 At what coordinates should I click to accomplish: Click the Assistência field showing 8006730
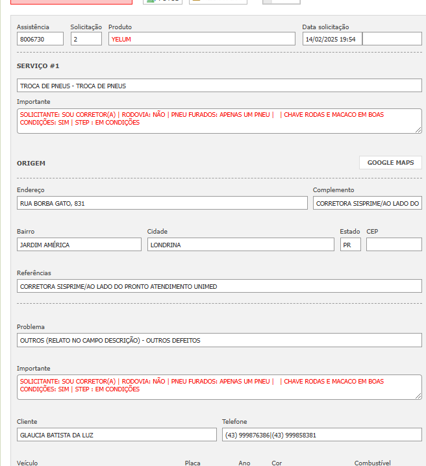(x=40, y=39)
